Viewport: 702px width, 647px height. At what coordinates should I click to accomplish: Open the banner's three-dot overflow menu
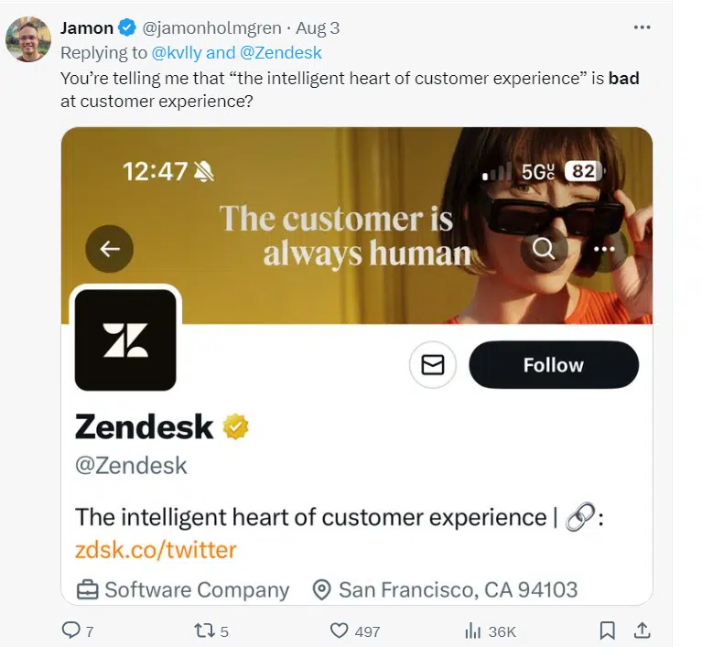603,248
